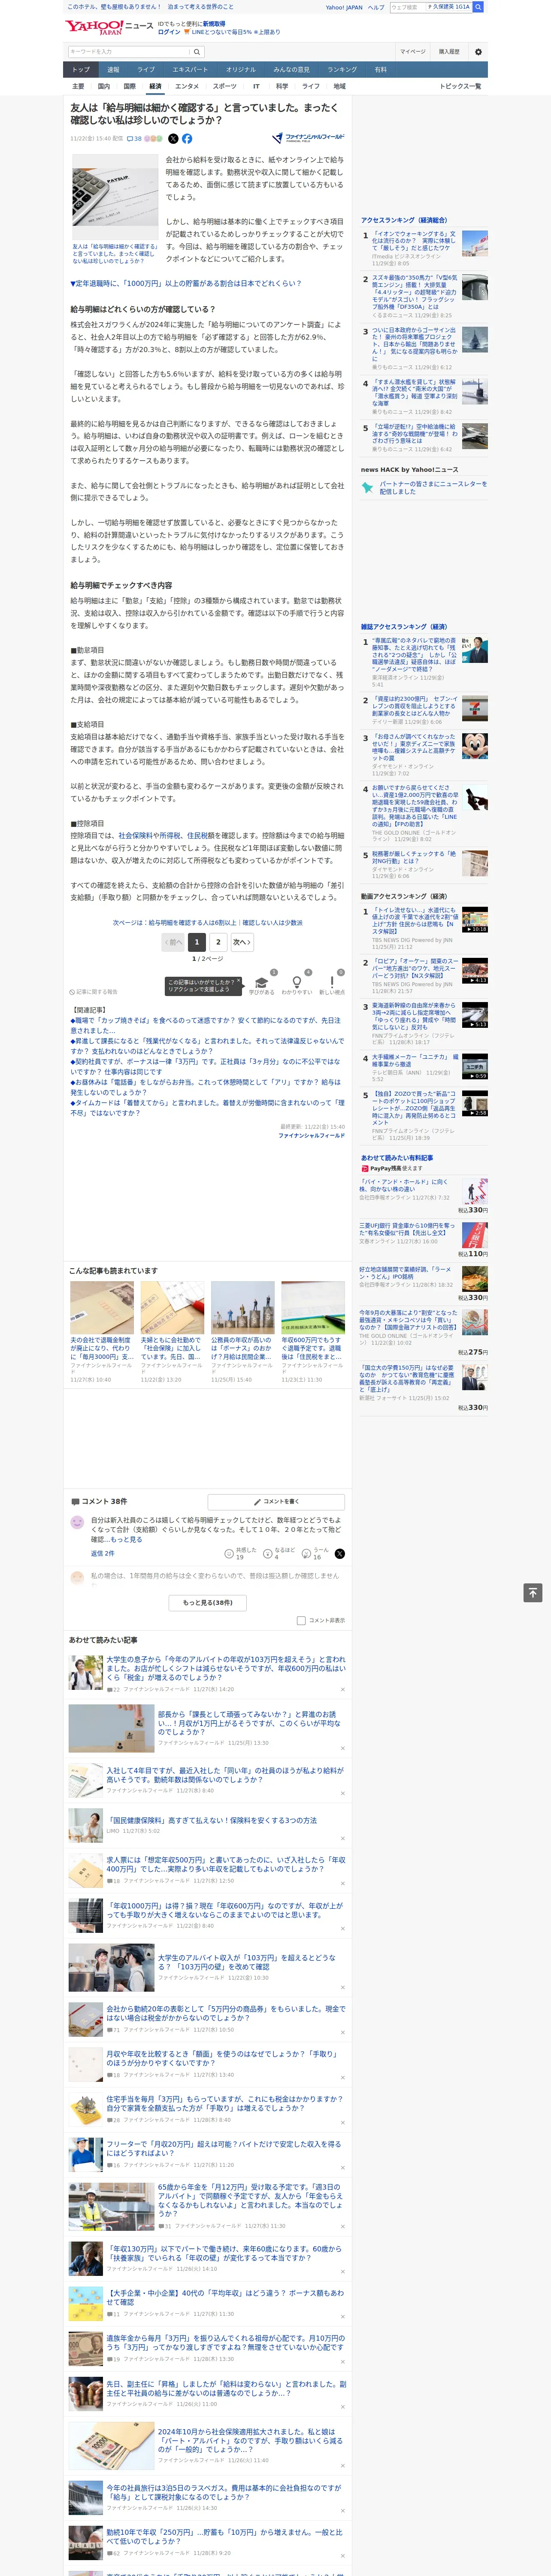Click もっと見る(38件) comments button

(x=207, y=1603)
